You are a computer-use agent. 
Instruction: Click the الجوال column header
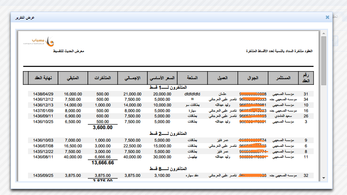(253, 78)
